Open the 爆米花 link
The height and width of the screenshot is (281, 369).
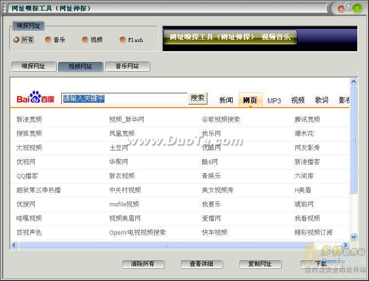(x=304, y=133)
